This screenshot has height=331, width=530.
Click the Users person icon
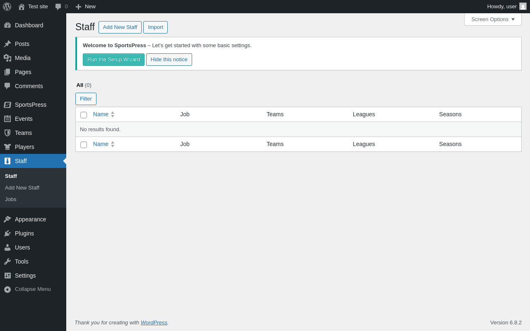coord(7,247)
